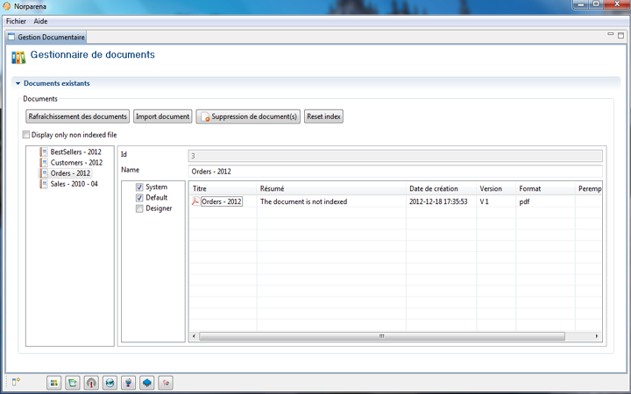This screenshot has height=394, width=631.
Task: Collapse the Documents existants section
Action: (x=18, y=84)
